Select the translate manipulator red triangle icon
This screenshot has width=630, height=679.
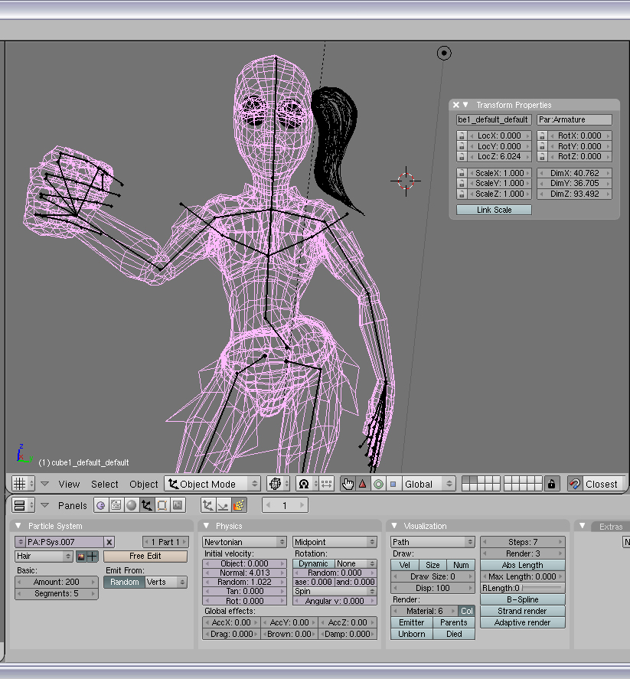(363, 484)
